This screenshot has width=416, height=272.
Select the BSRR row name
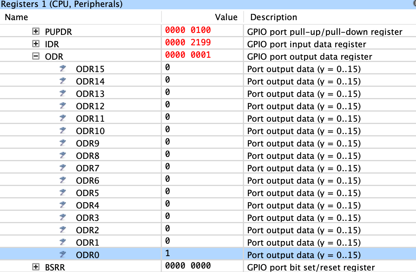(x=55, y=267)
